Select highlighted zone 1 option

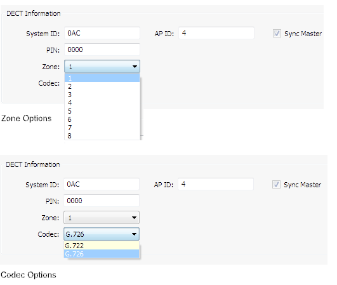(x=102, y=78)
